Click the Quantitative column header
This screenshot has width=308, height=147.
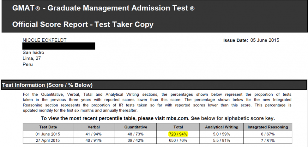[x=136, y=127]
